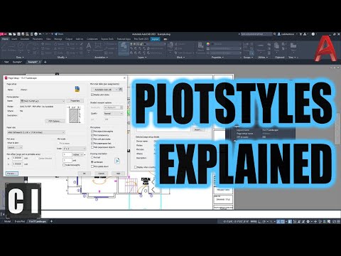The height and width of the screenshot is (256, 341).
Task: Click the Share icon in the quick access toolbar
Action: coord(56,34)
